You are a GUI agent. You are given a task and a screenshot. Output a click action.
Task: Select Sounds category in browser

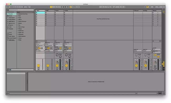point(12,14)
